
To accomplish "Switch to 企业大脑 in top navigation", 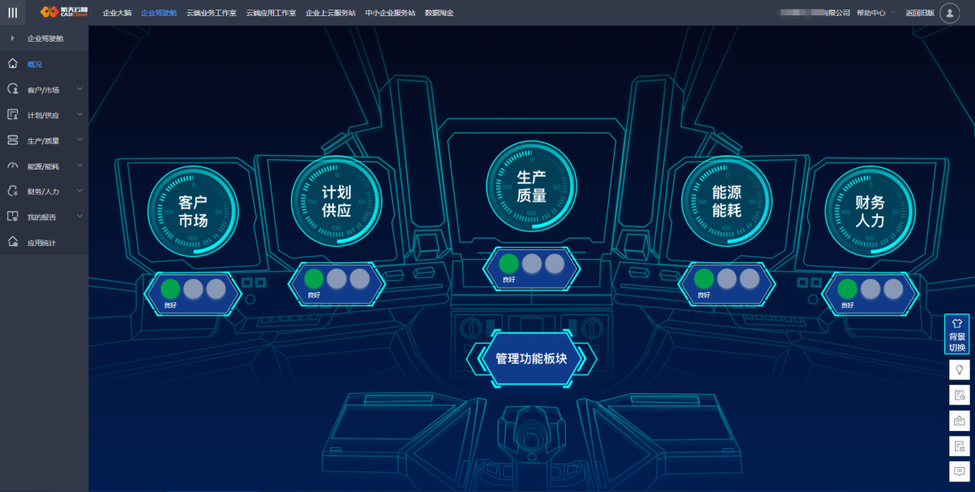I will click(117, 13).
